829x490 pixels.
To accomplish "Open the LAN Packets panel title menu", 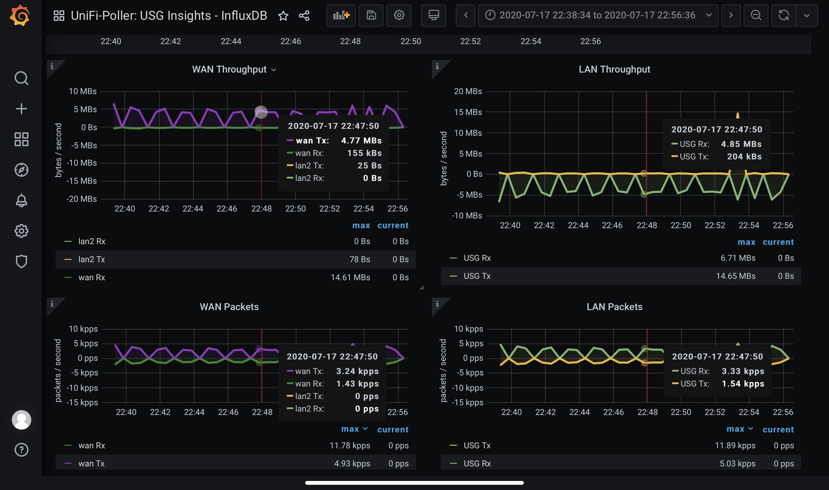I will [x=614, y=307].
